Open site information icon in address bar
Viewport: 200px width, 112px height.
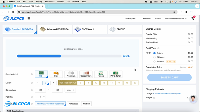click(19, 12)
